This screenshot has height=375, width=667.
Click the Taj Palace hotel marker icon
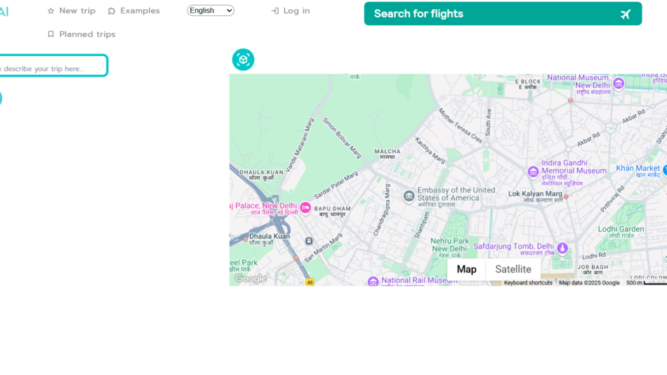pos(305,207)
